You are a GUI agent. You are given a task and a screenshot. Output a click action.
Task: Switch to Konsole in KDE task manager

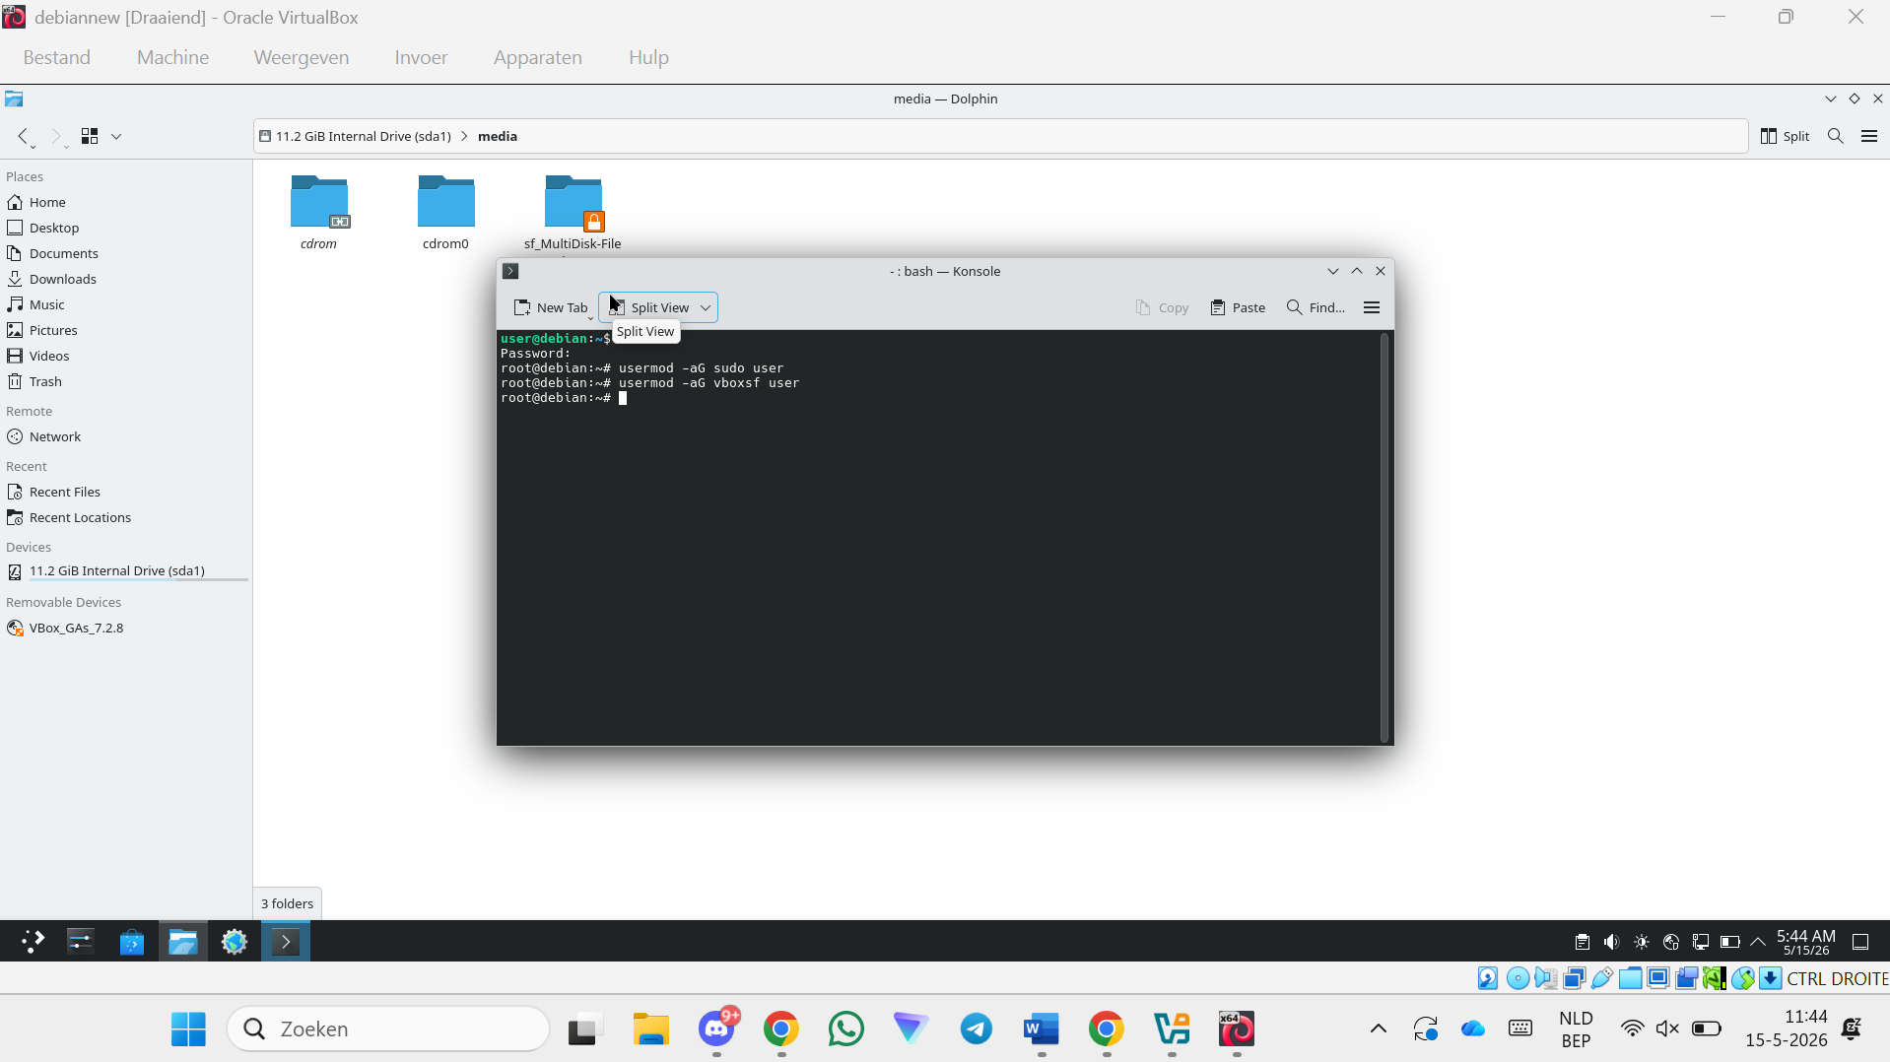pyautogui.click(x=286, y=942)
